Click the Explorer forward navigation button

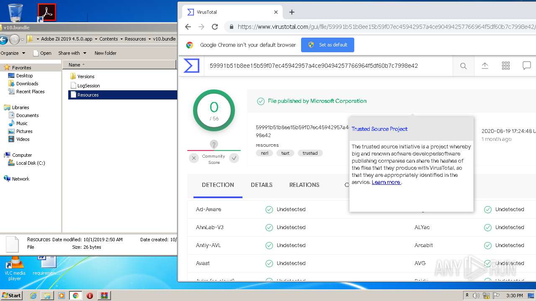coord(14,39)
